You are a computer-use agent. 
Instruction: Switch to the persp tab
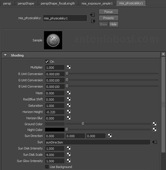click(x=7, y=3)
